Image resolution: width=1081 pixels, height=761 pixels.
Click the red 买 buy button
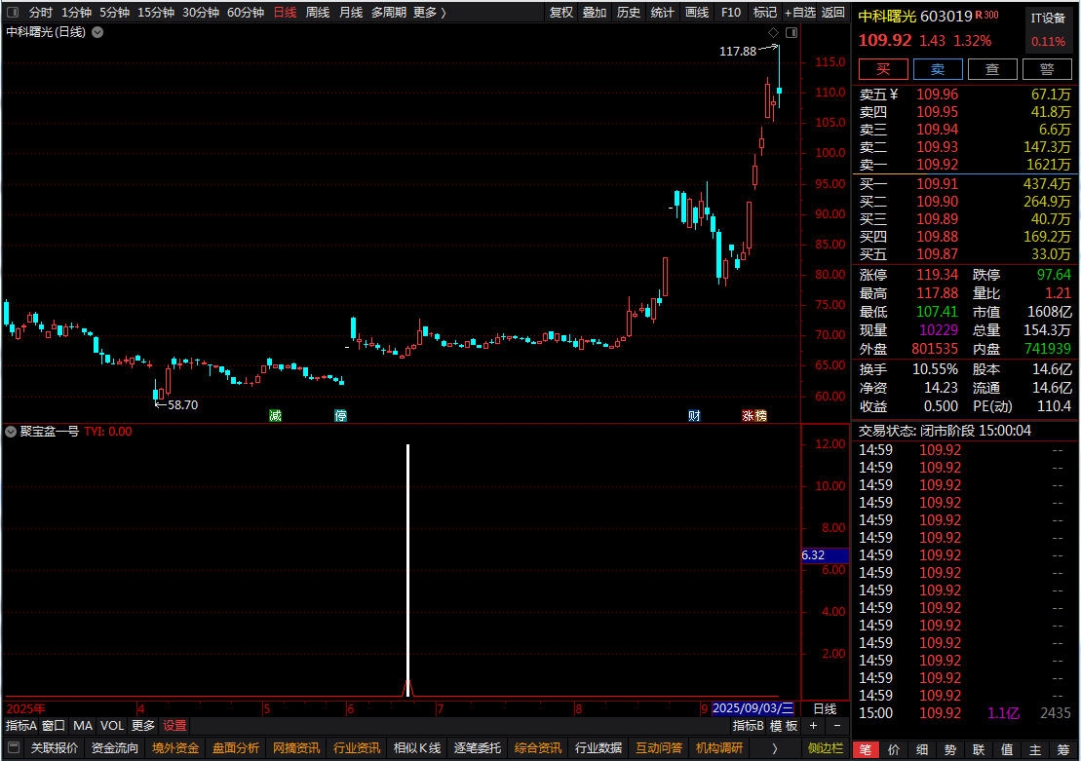click(883, 69)
